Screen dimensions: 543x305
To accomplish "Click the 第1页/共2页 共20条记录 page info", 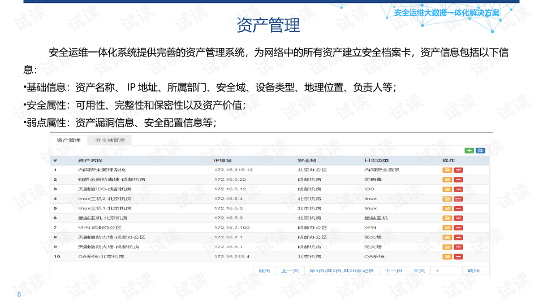I will [342, 271].
